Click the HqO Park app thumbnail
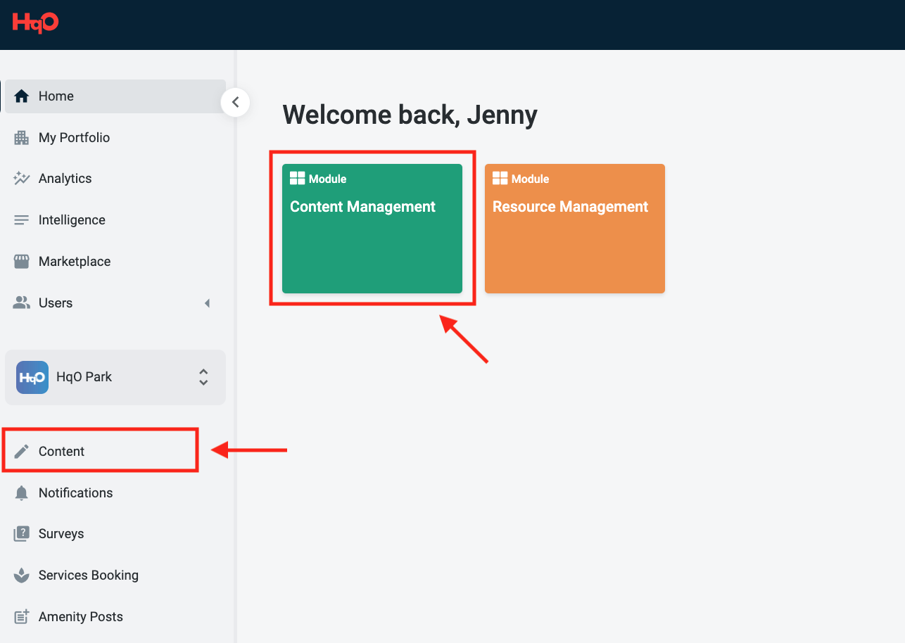This screenshot has width=905, height=643. pyautogui.click(x=32, y=377)
